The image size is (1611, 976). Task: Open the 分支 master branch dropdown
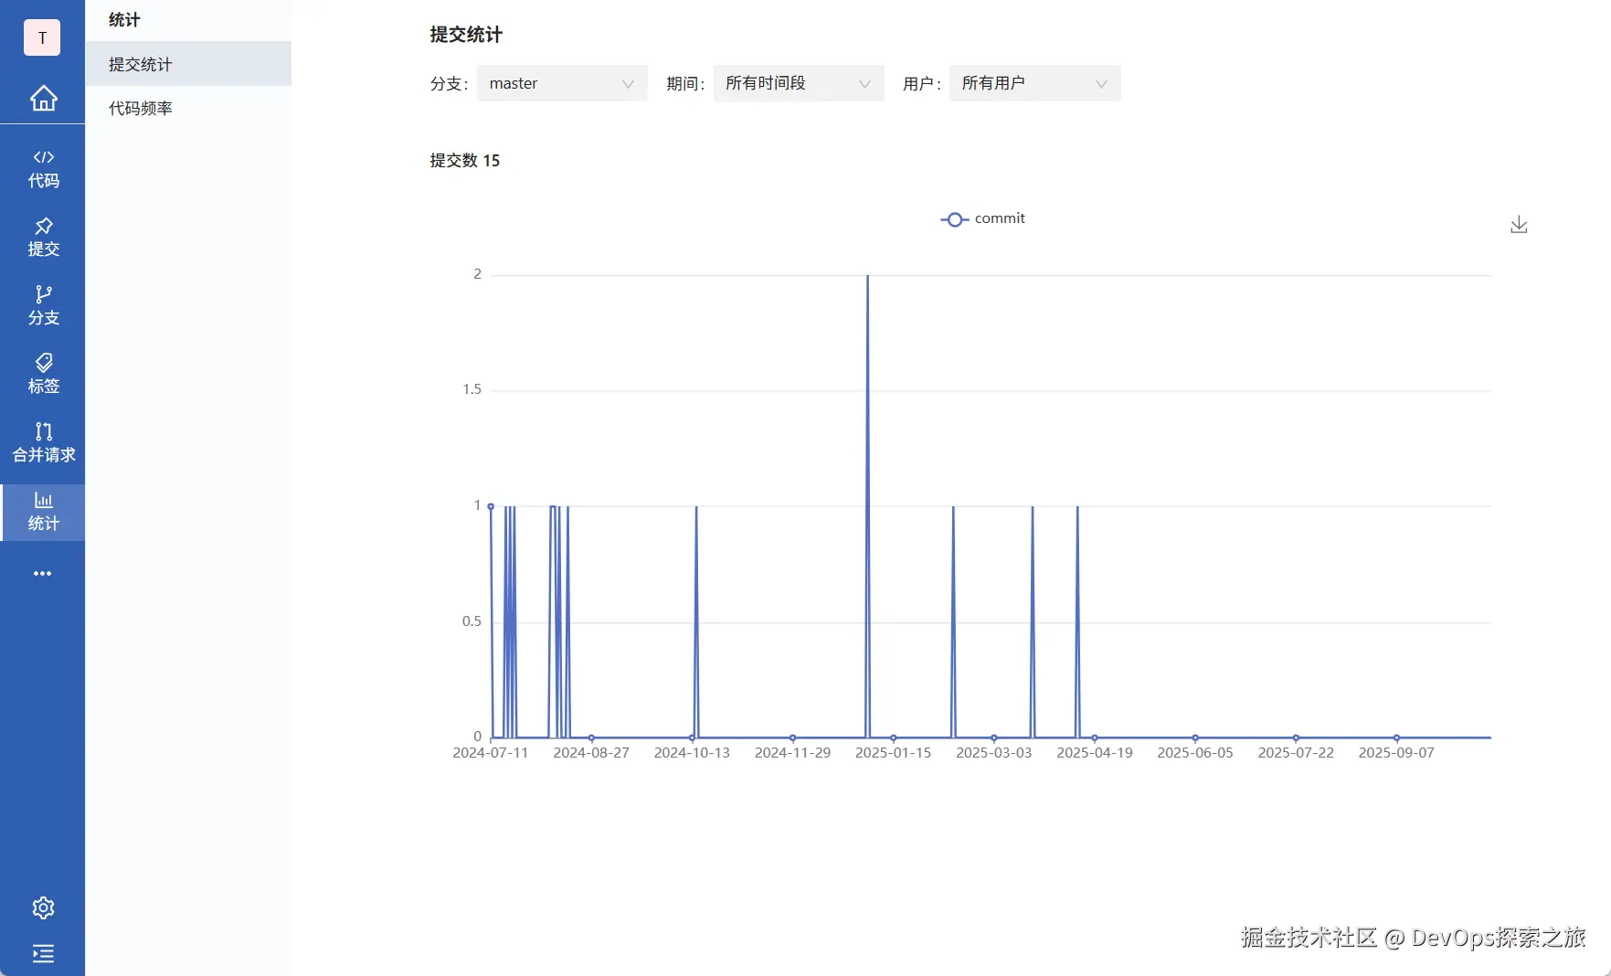point(562,83)
